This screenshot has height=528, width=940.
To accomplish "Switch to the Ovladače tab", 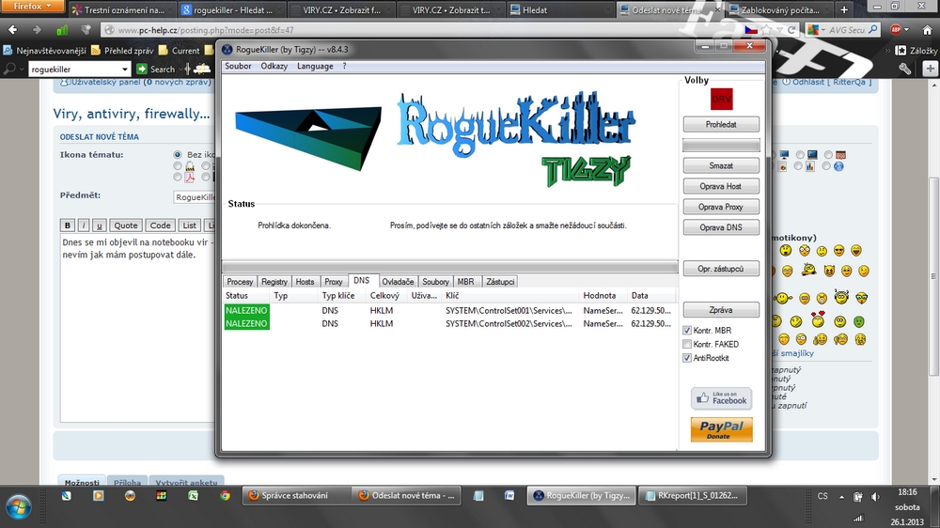I will click(398, 282).
